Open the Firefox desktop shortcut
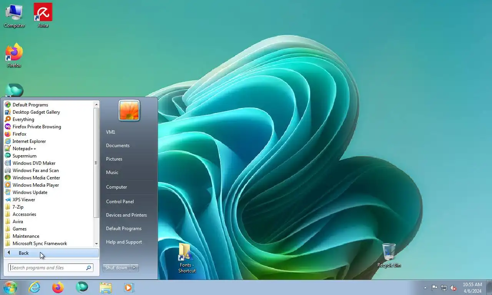Screen dimensions: 492x295 14,56
